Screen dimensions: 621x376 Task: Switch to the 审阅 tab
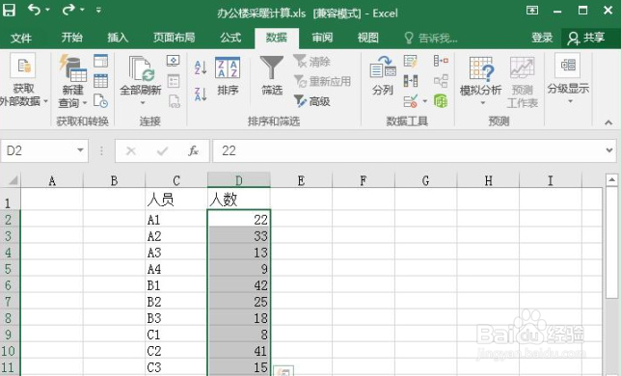[322, 38]
